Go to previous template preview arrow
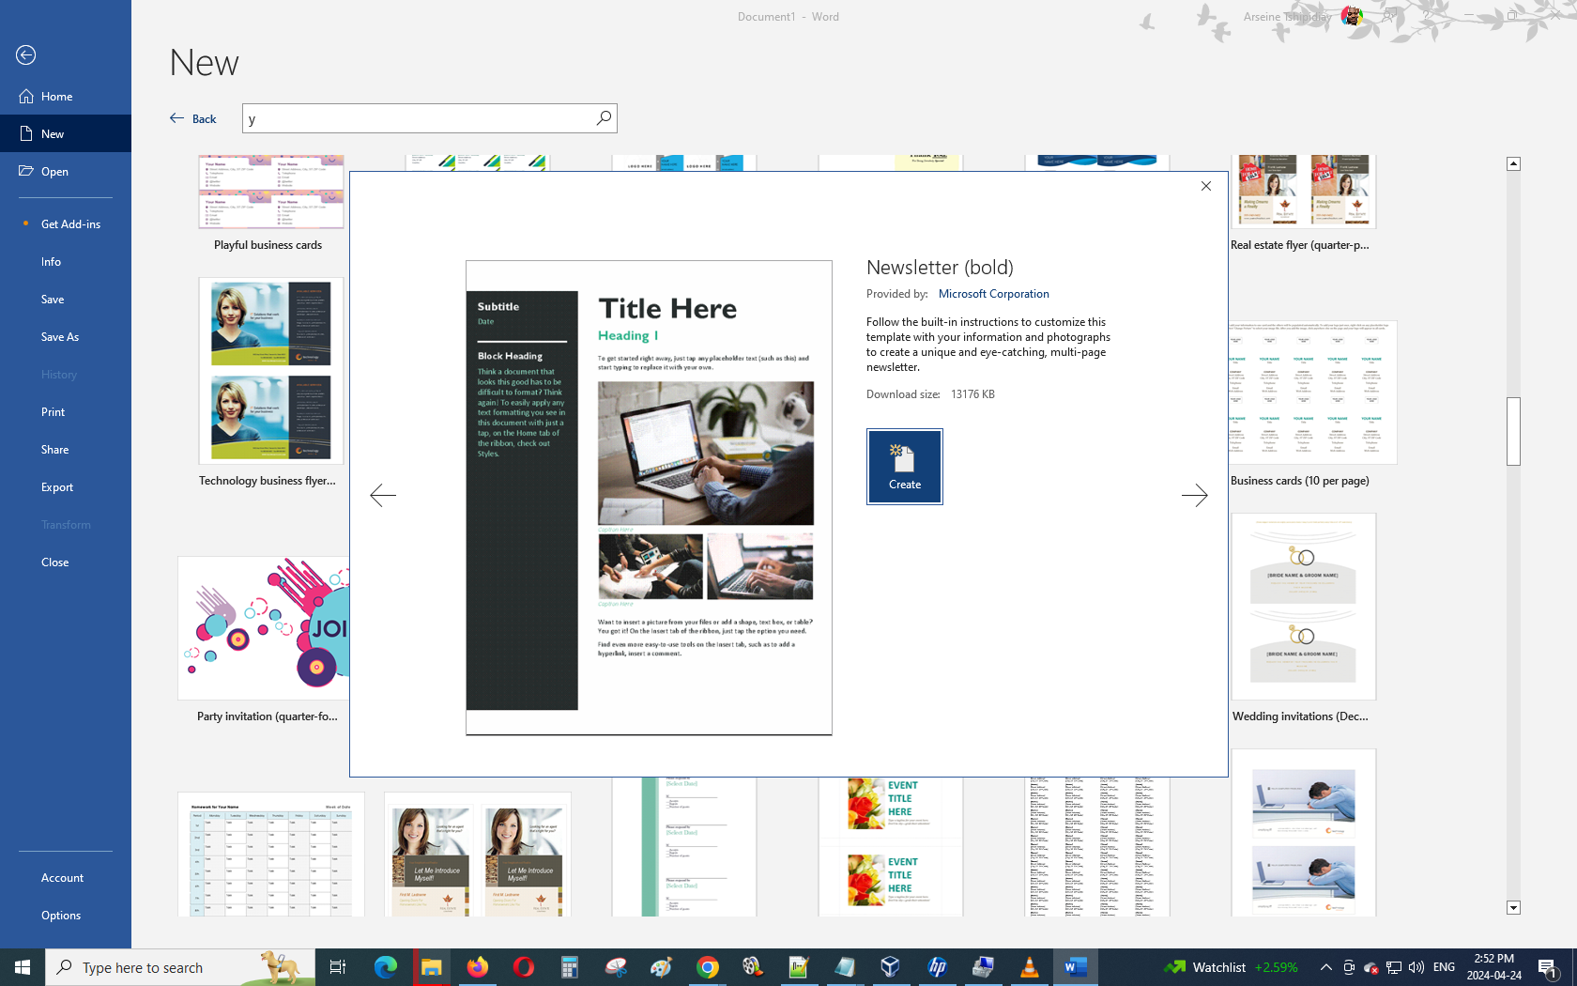Screen dimensions: 1577x986 [383, 495]
